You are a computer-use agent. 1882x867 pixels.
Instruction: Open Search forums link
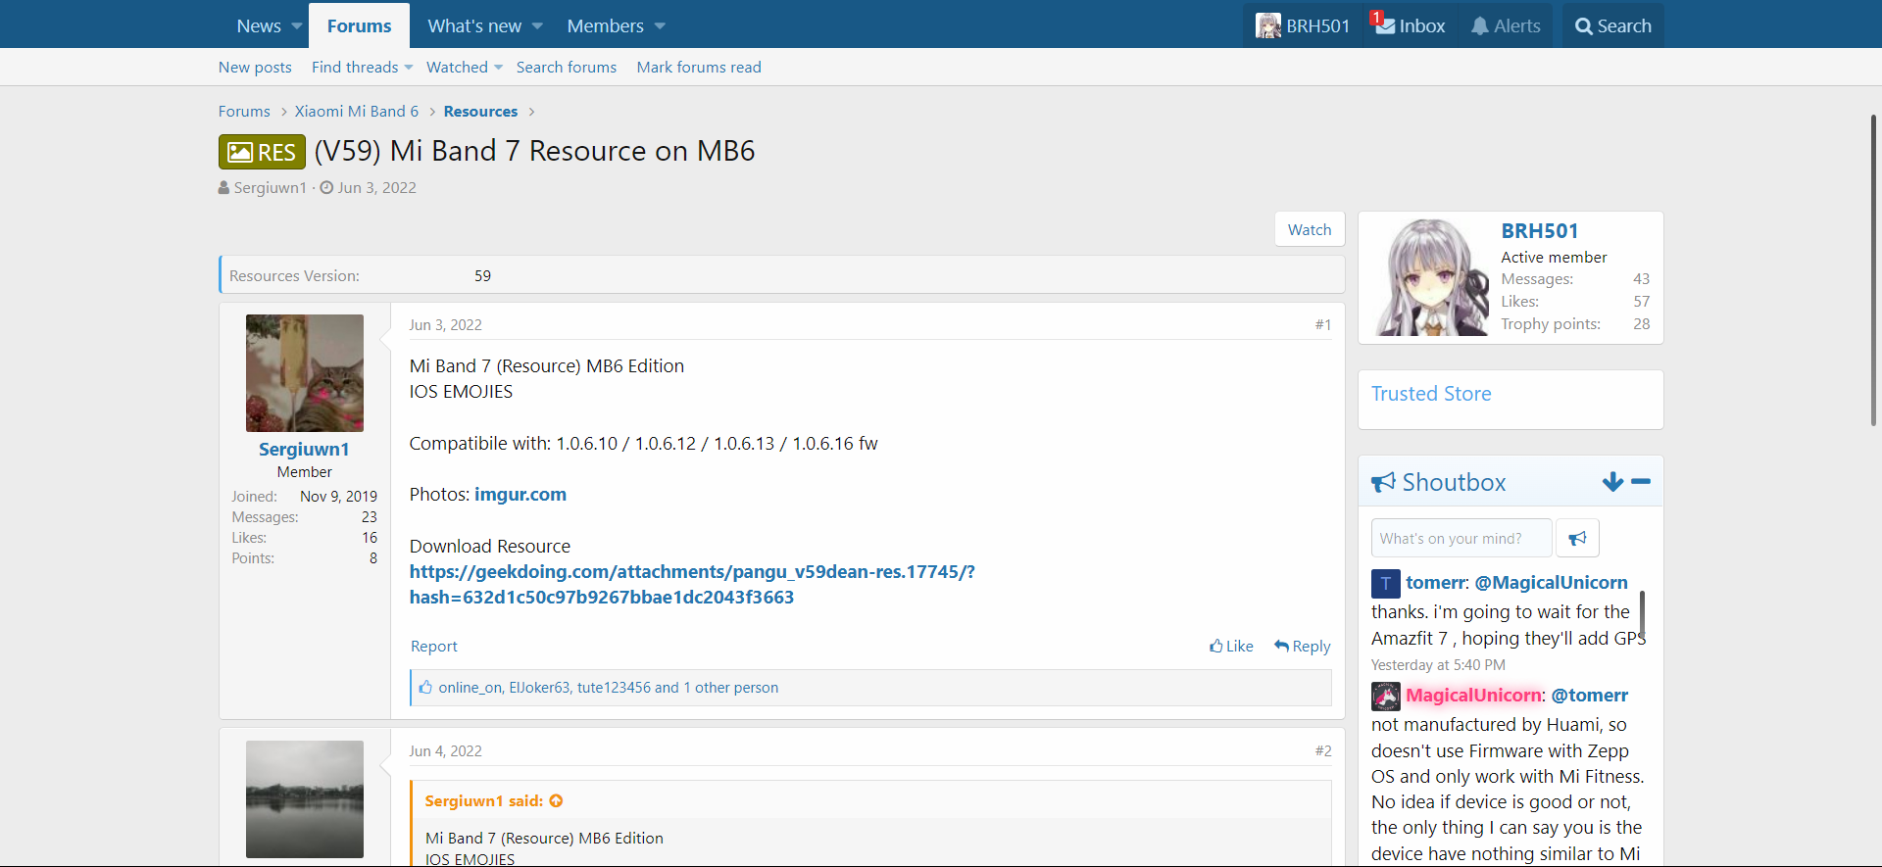pos(567,68)
